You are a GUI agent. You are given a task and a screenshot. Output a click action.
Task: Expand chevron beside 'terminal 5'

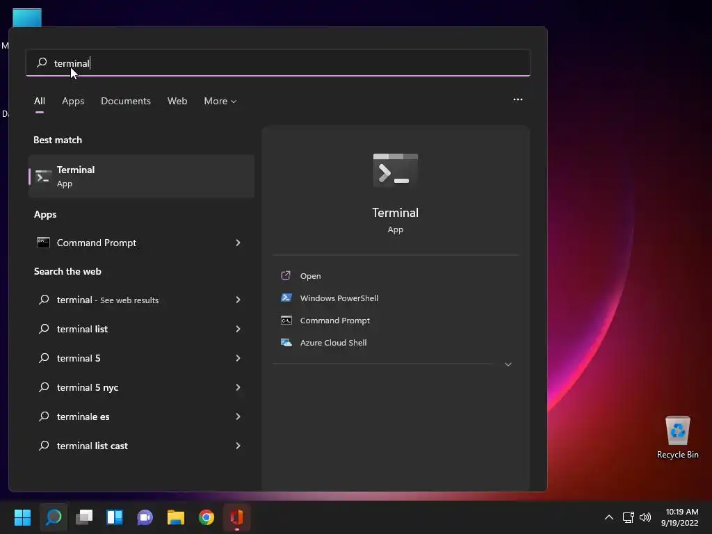coord(238,358)
